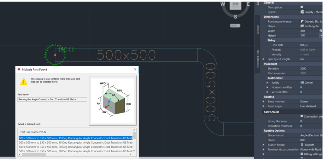Click the AutoCAD logo in dialog title bar
The width and height of the screenshot is (323, 159).
point(19,69)
